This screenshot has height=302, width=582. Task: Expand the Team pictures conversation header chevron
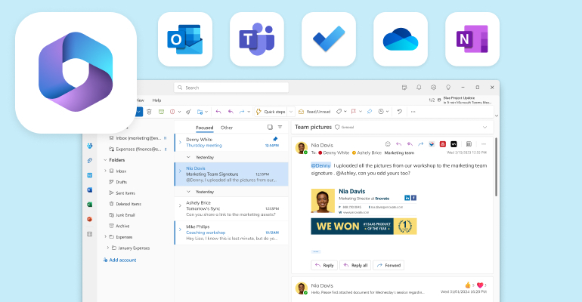tap(484, 127)
